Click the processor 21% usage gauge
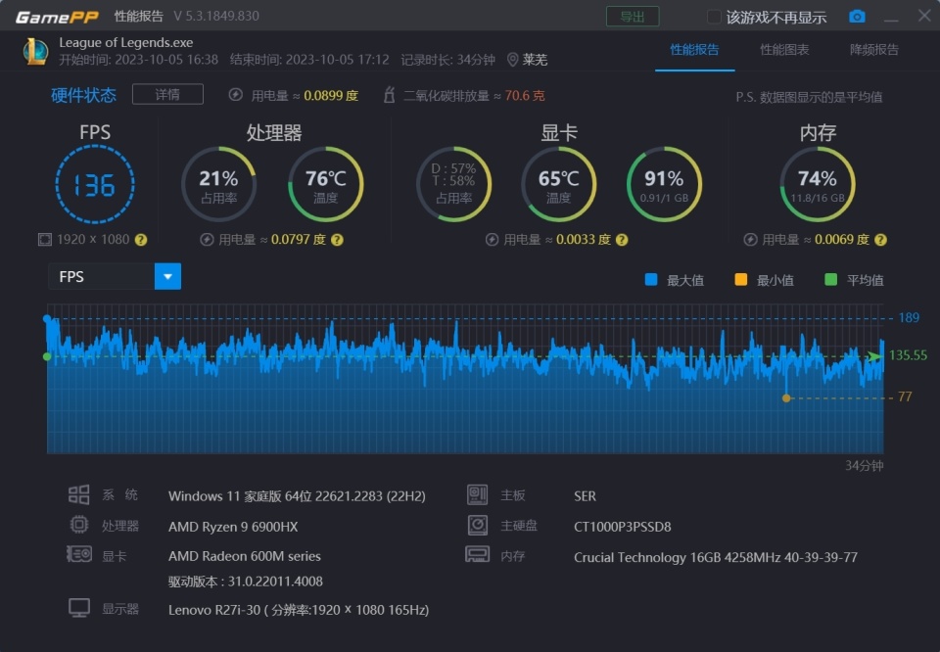 [x=218, y=184]
